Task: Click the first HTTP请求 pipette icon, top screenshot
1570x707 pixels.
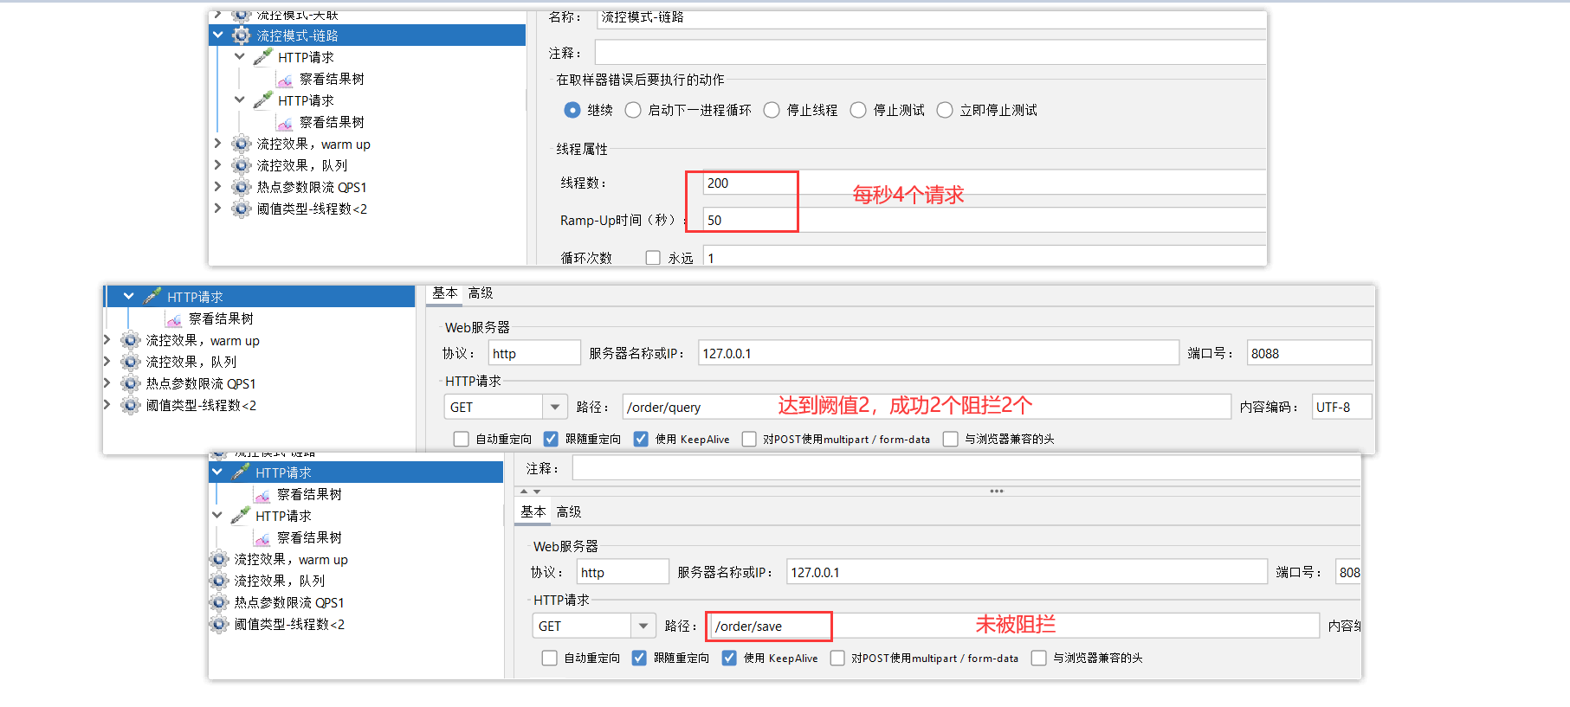Action: click(x=262, y=57)
